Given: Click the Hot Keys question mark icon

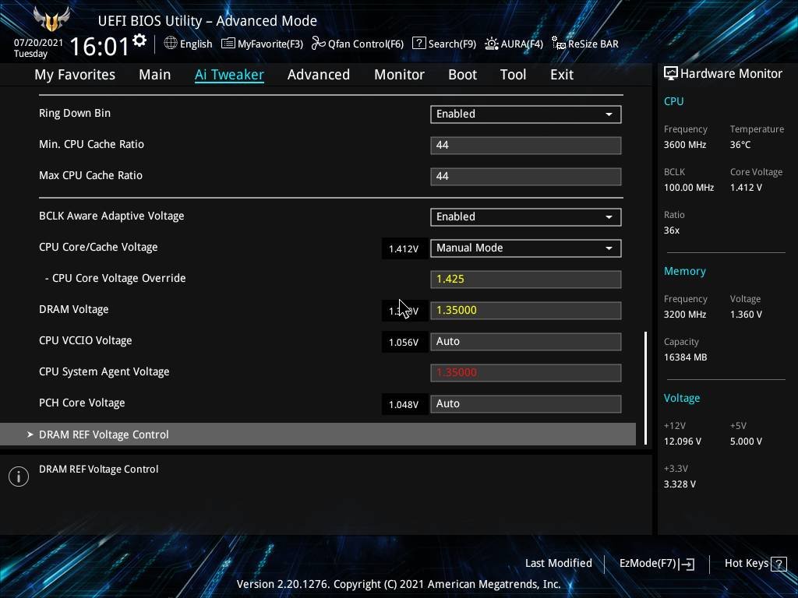Looking at the screenshot, I should pos(778,563).
